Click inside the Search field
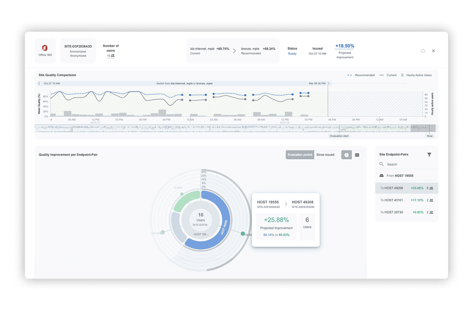Viewport: 473px width, 311px height. [398, 164]
